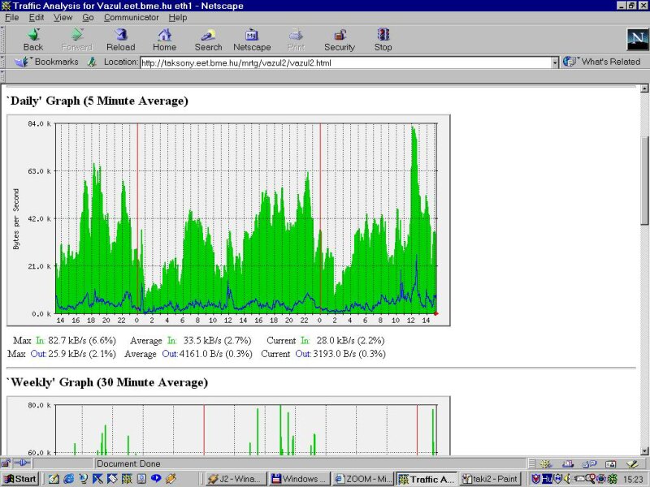Switch to taki2 - Paint taskbar button
The width and height of the screenshot is (650, 487).
(492, 479)
